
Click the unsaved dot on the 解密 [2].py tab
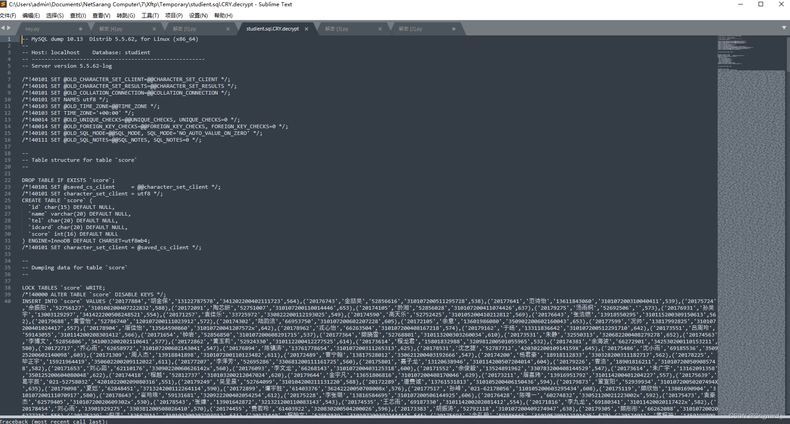pos(454,29)
